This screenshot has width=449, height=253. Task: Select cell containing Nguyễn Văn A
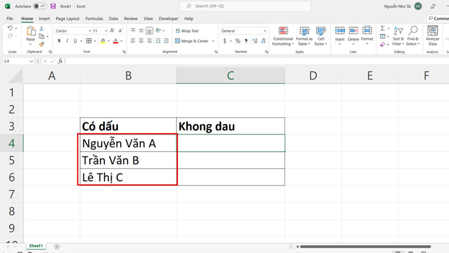[x=128, y=143]
